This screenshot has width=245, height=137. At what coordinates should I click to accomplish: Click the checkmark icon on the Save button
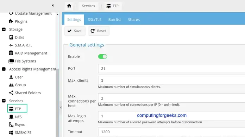click(70, 31)
